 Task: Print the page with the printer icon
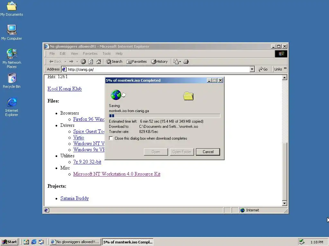point(186,61)
